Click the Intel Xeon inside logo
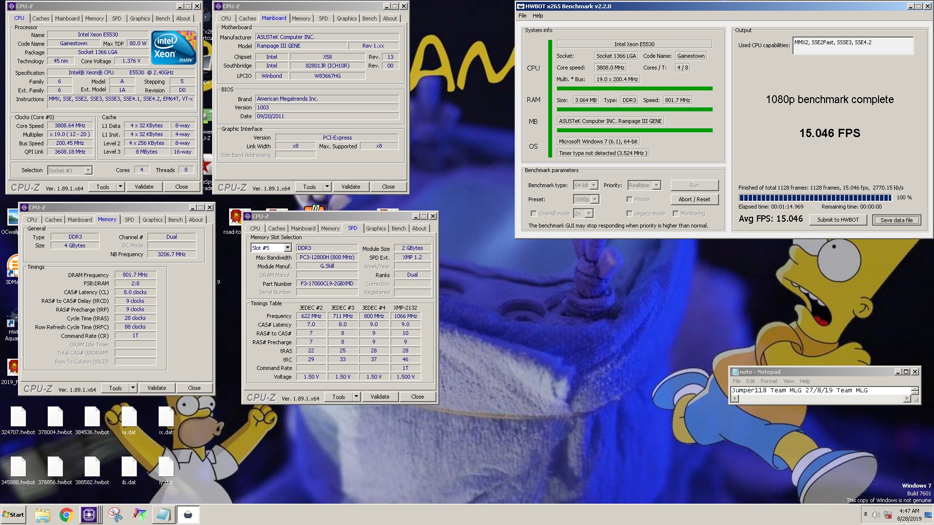The height and width of the screenshot is (525, 934). tap(174, 48)
